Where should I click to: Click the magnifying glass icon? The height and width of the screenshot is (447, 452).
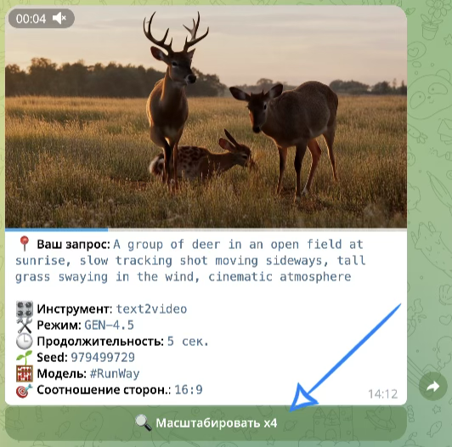144,422
